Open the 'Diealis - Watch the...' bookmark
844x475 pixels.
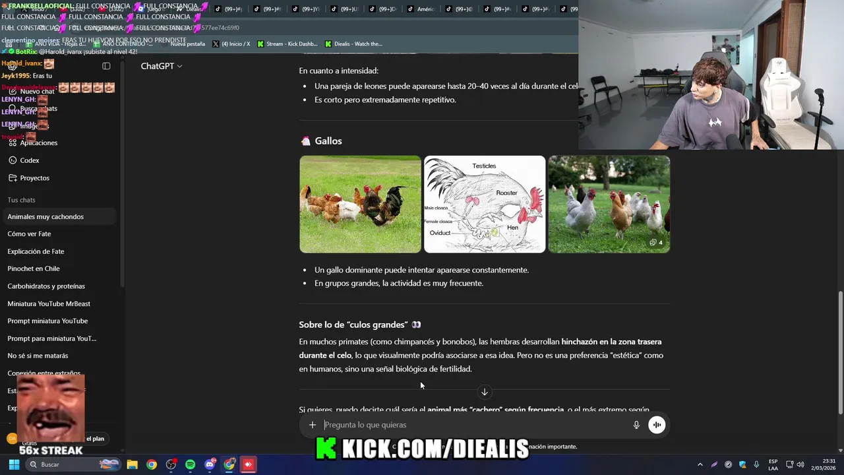coord(353,44)
